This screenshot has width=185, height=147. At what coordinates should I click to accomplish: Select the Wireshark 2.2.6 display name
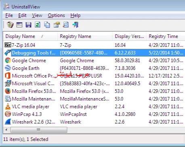pos(34,122)
